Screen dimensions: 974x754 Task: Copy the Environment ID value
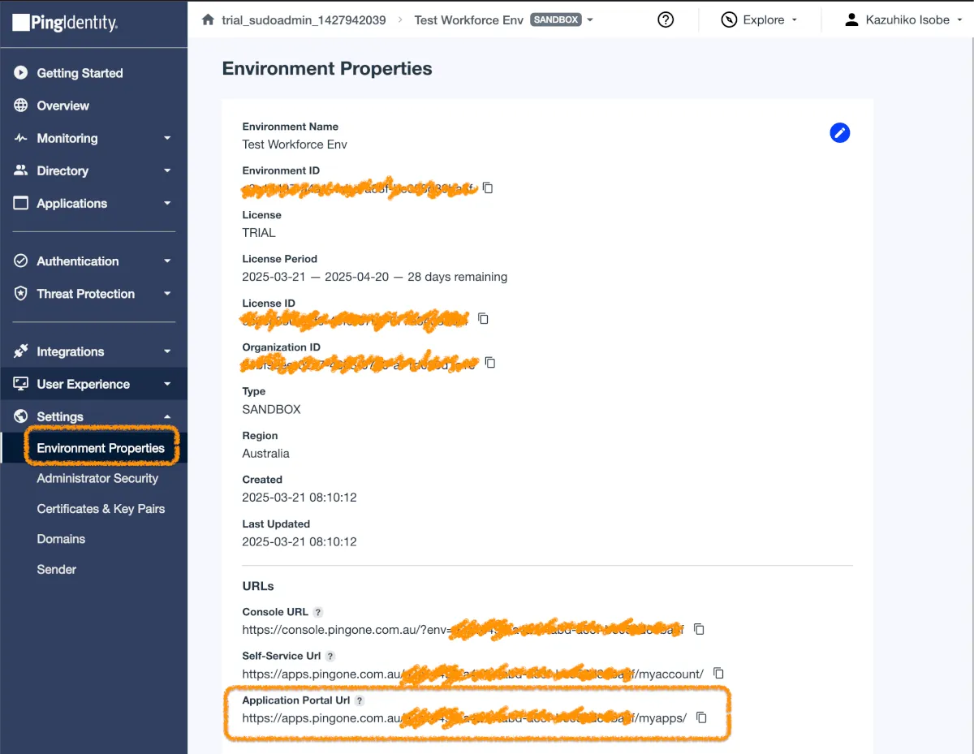click(x=488, y=187)
